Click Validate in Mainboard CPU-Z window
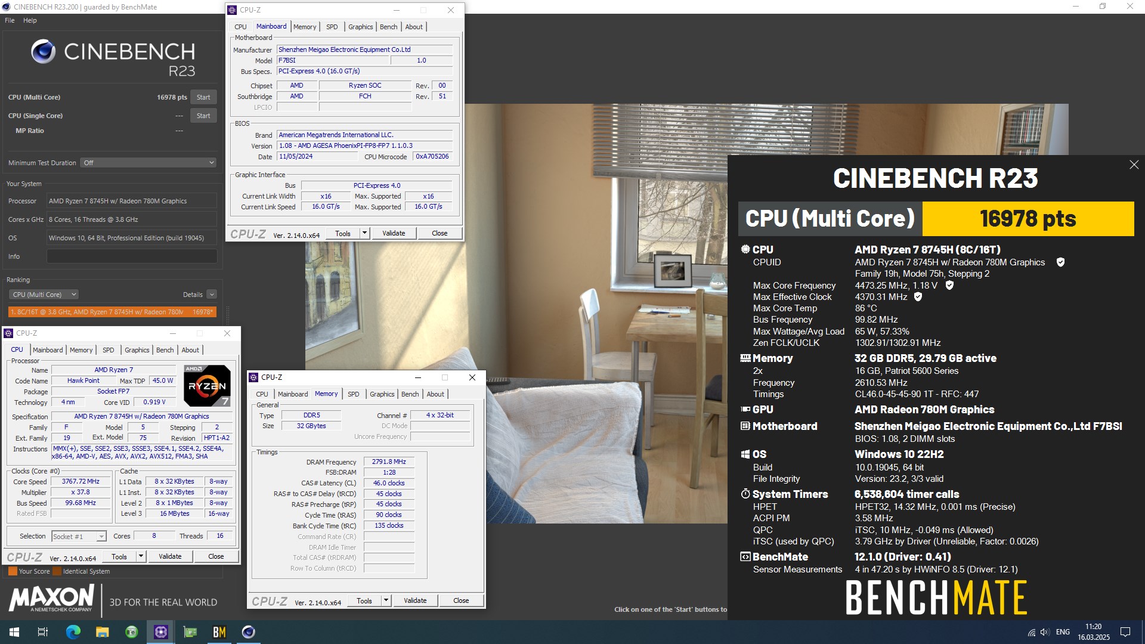The height and width of the screenshot is (644, 1145). (x=394, y=233)
